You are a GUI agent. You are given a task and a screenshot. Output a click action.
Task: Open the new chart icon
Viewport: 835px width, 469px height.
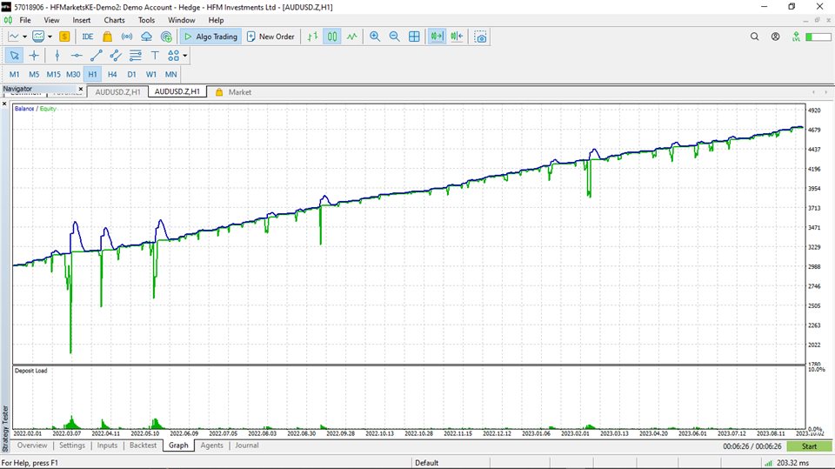[x=14, y=37]
